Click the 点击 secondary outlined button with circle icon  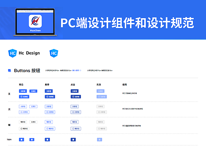(76, 112)
